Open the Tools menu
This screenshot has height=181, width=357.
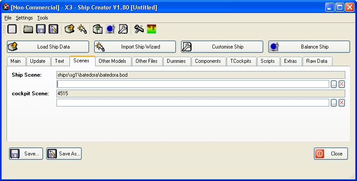[43, 18]
